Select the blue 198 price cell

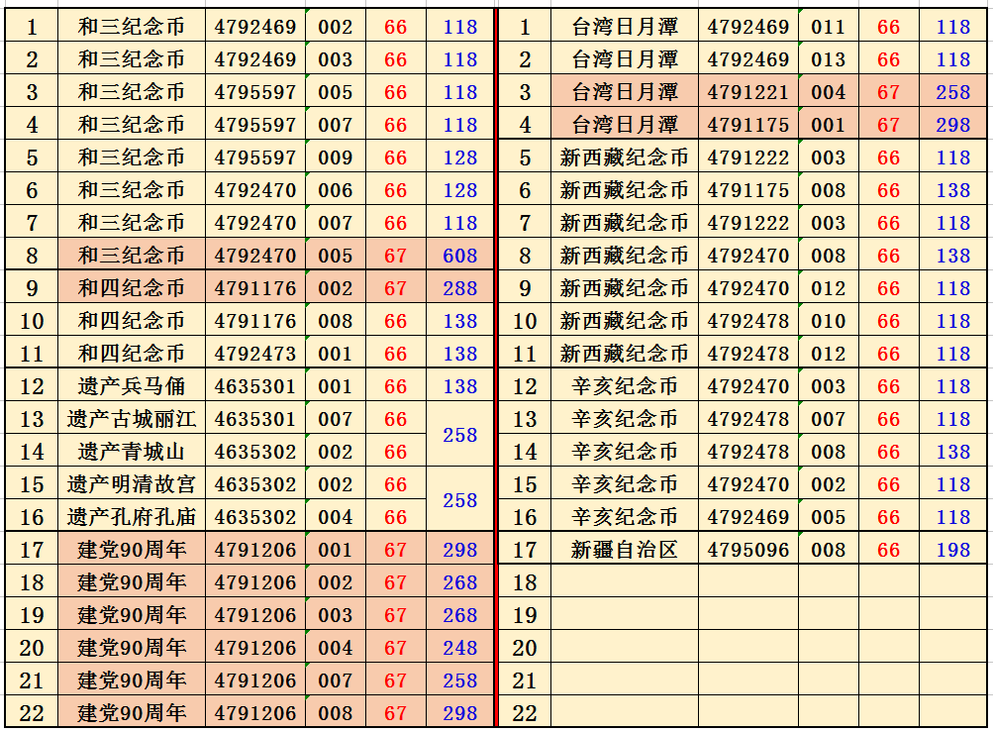click(952, 550)
